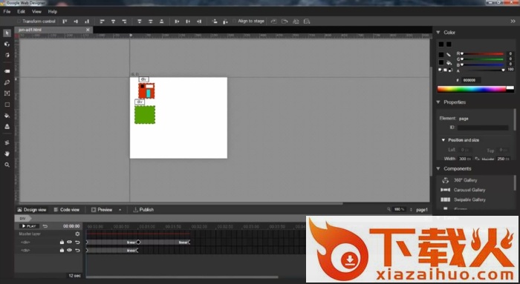
Task: Toggle lock on the second div layer
Action: point(62,250)
